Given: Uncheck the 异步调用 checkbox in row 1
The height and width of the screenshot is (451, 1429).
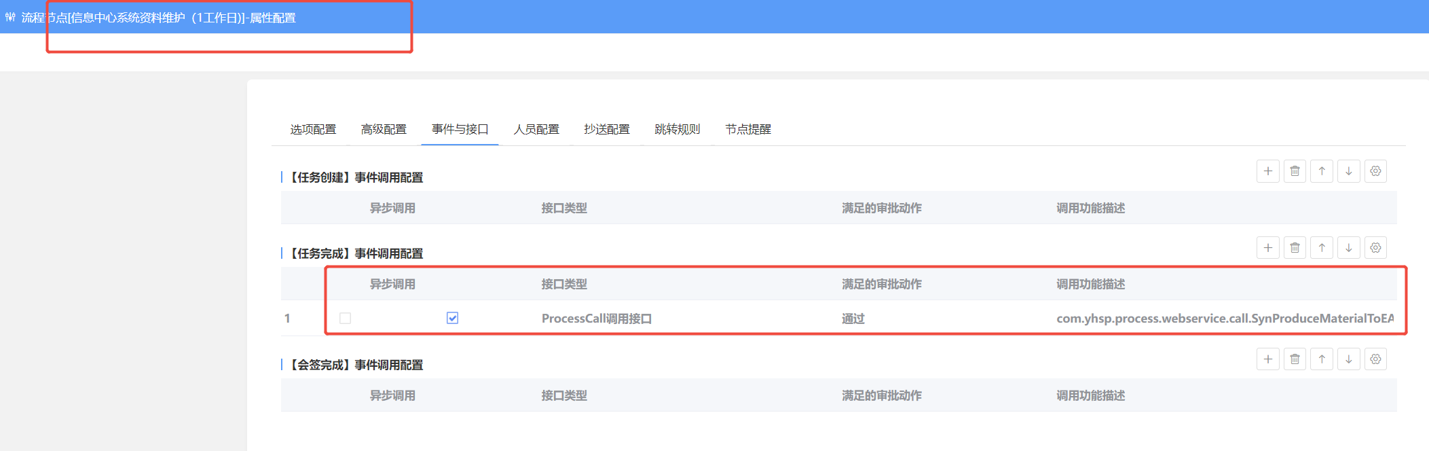Looking at the screenshot, I should point(452,319).
